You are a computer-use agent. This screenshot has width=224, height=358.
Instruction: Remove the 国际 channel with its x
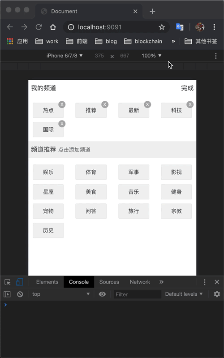coord(62,124)
